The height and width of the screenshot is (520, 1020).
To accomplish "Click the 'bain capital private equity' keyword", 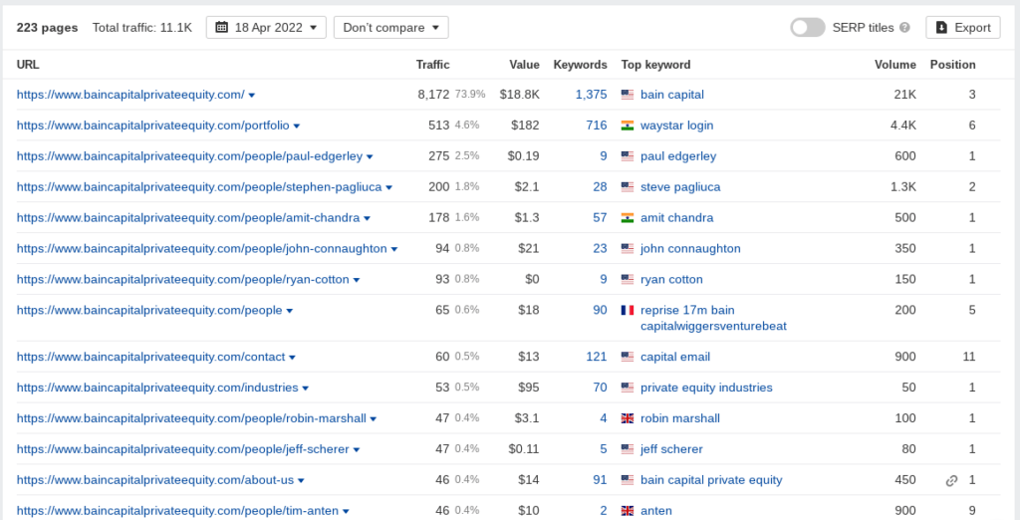I will [x=711, y=480].
